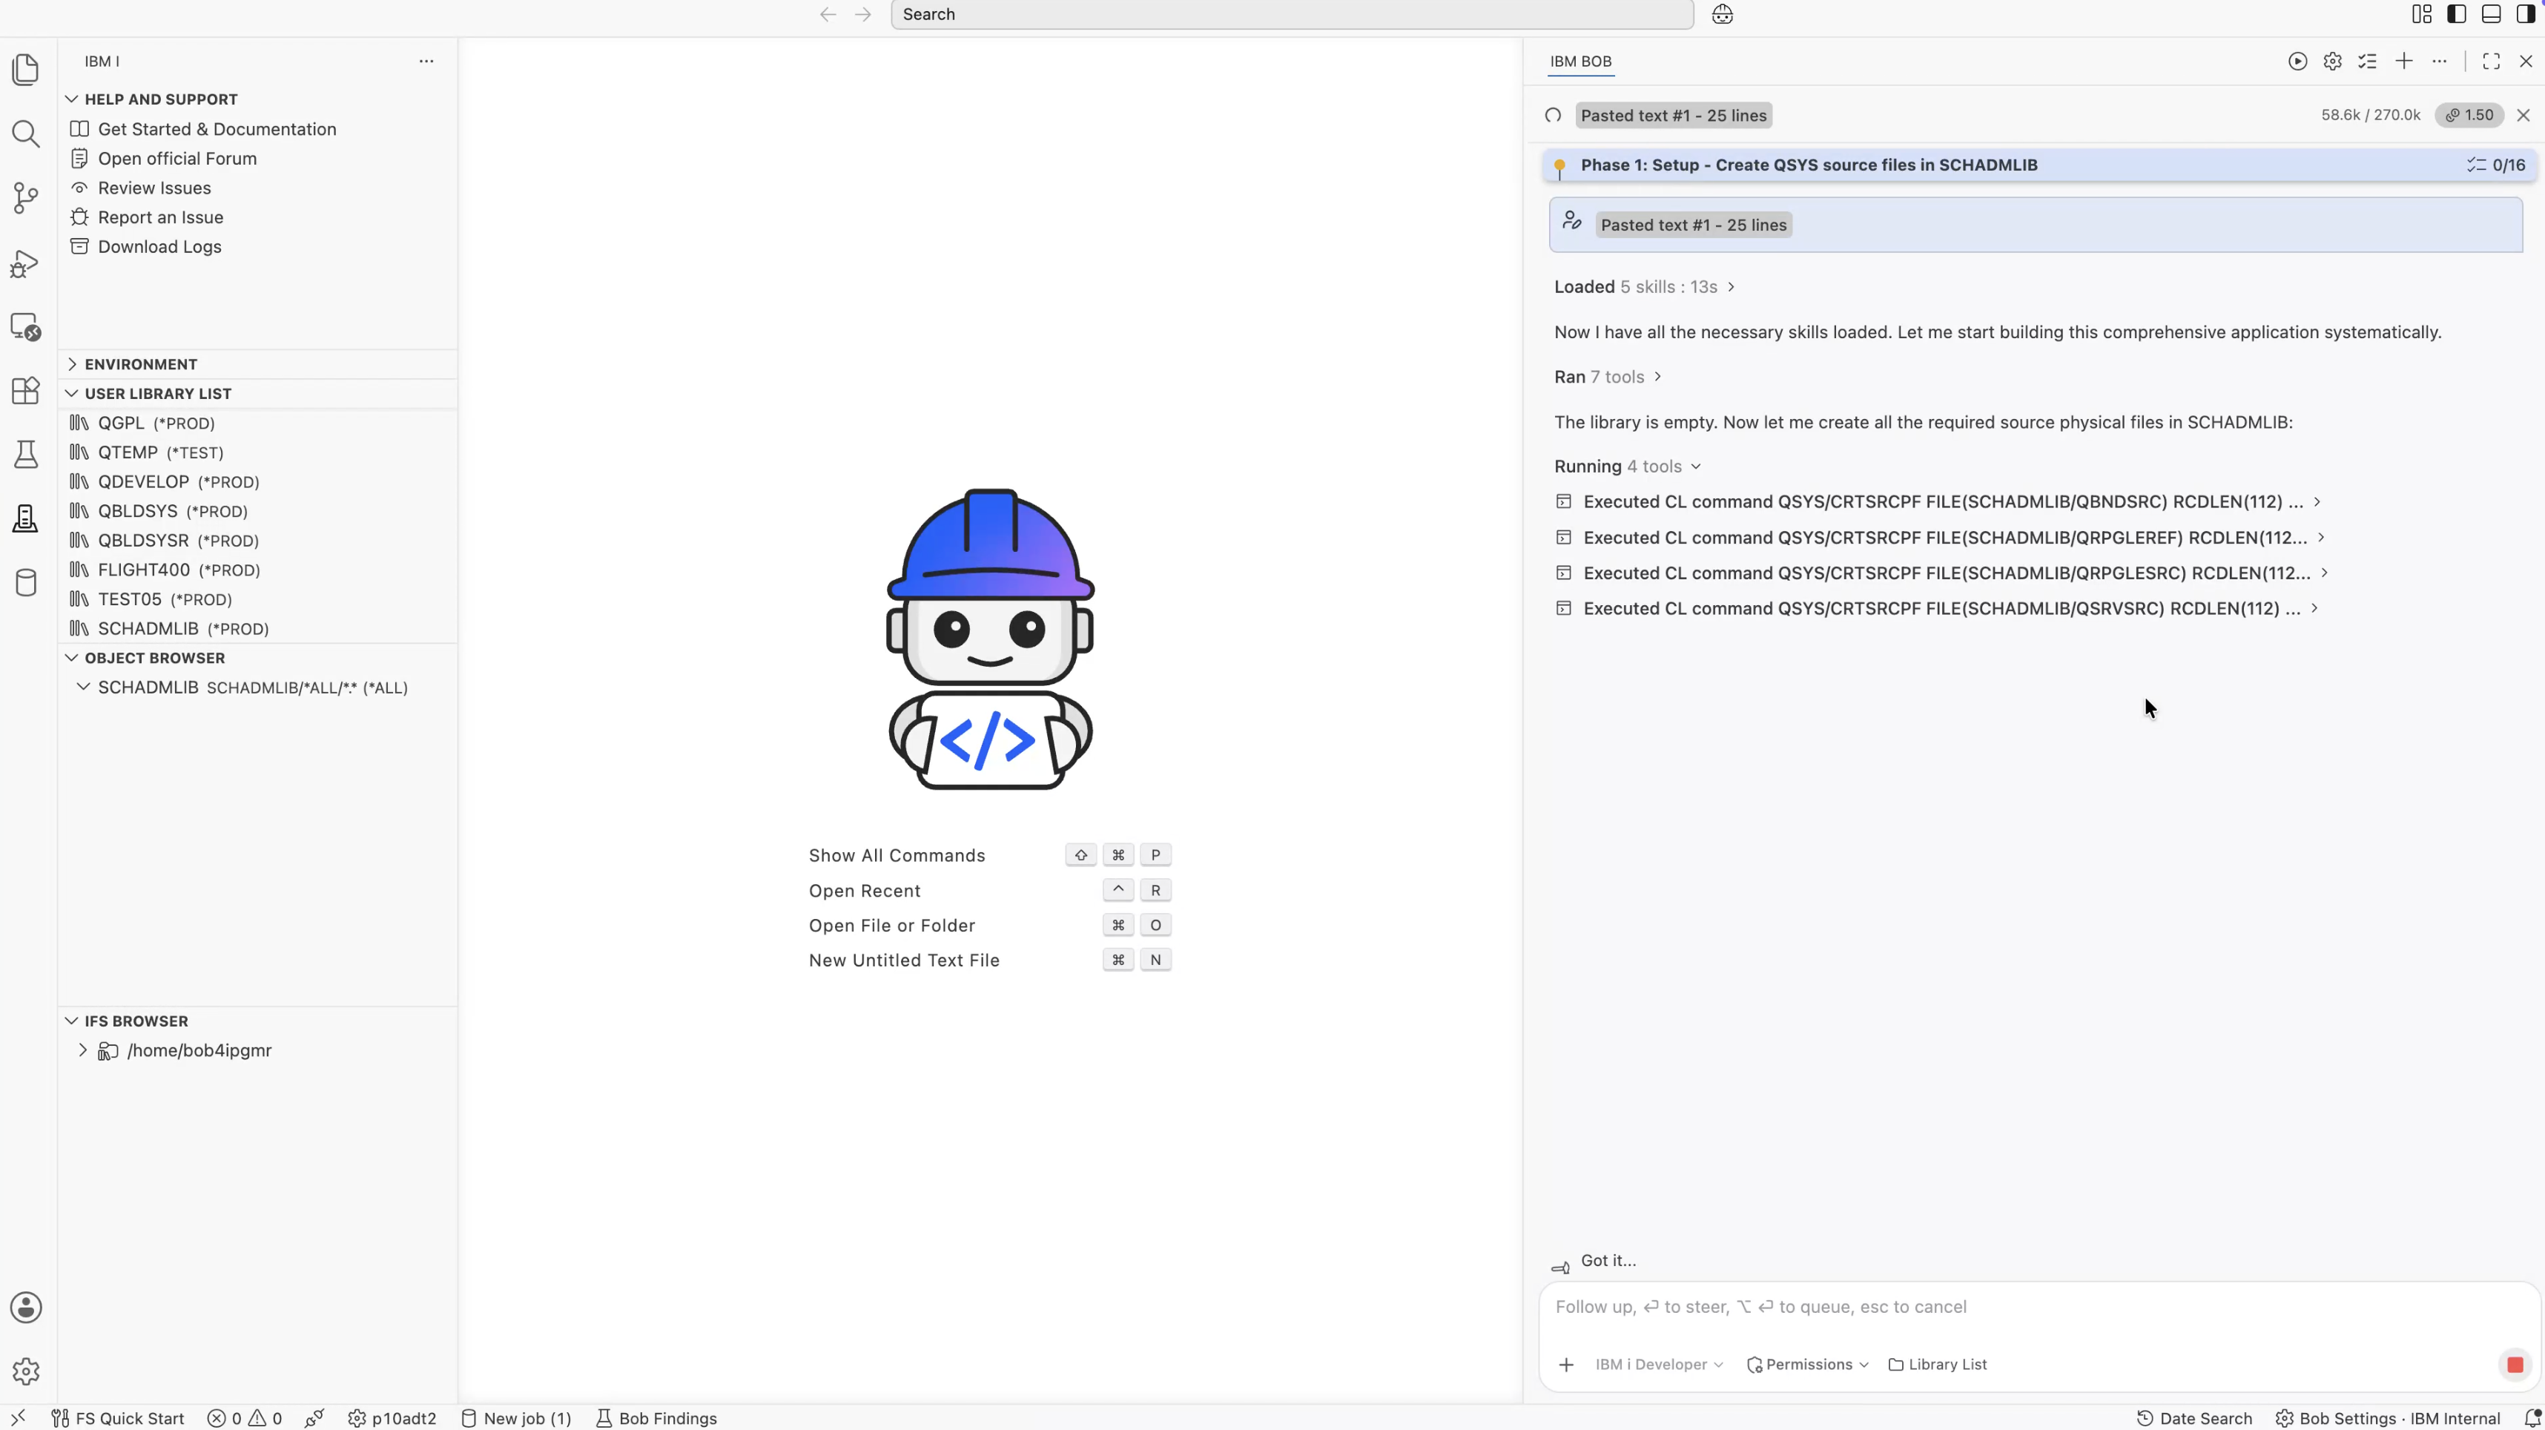This screenshot has height=1430, width=2545.
Task: Collapse the User Library List section
Action: point(71,393)
